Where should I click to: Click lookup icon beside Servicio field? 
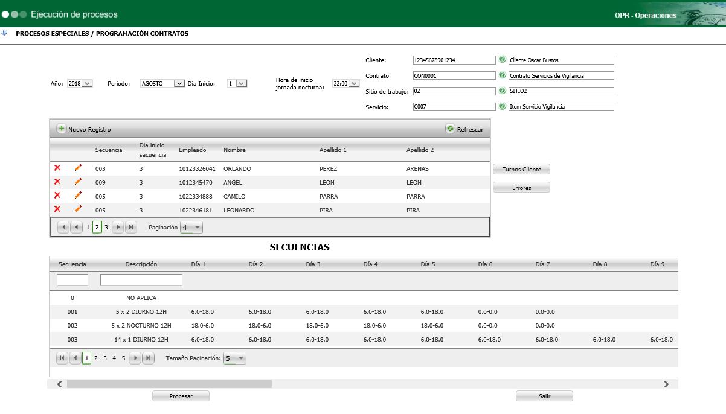[x=502, y=106]
